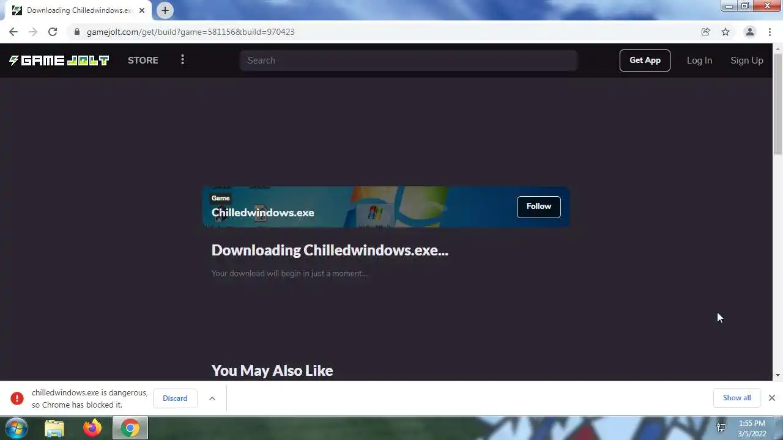Click the scrollbar down arrow

point(777,375)
